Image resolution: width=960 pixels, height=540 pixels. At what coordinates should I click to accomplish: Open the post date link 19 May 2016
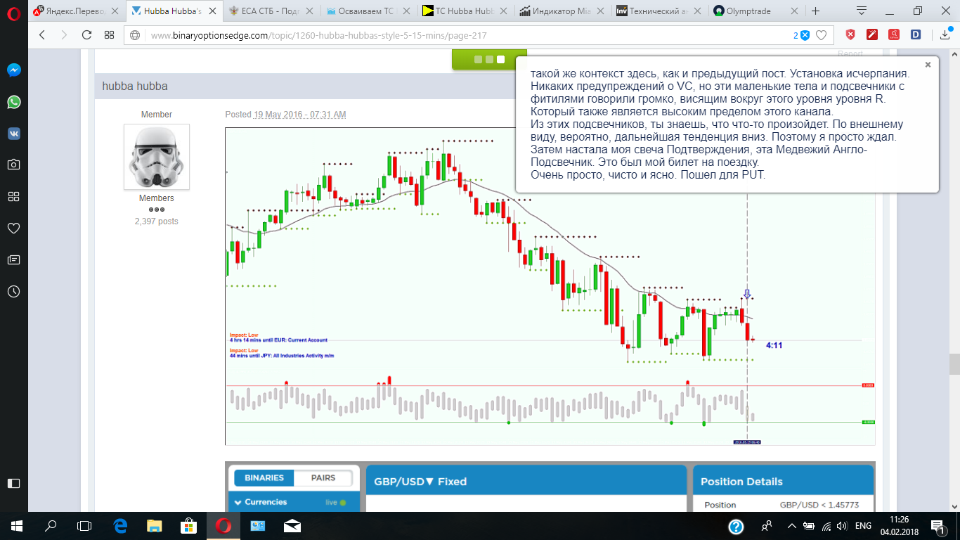point(300,115)
